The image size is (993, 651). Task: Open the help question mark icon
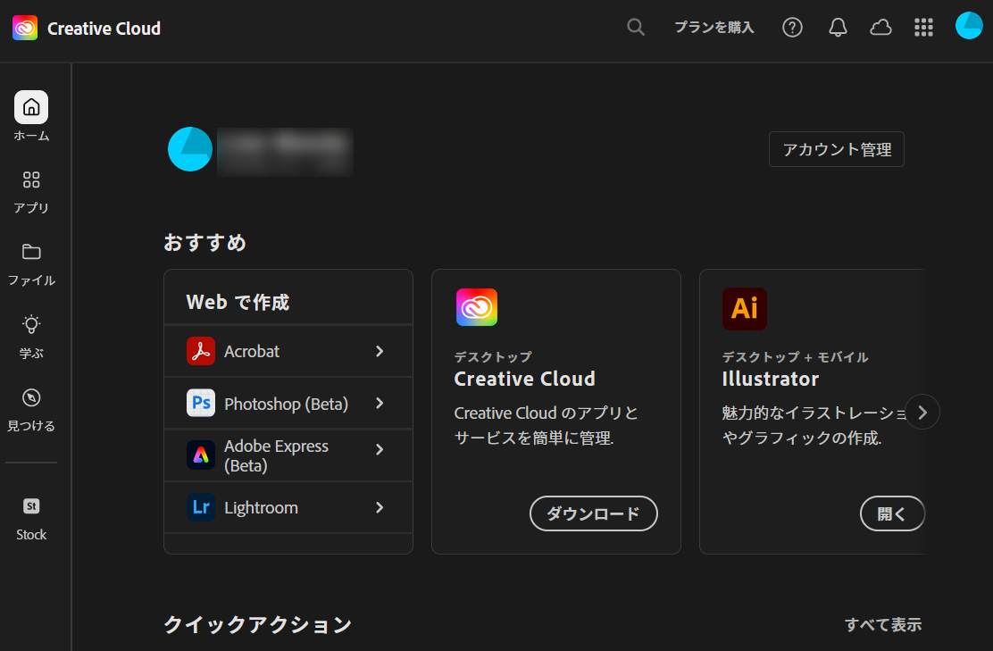click(x=792, y=27)
